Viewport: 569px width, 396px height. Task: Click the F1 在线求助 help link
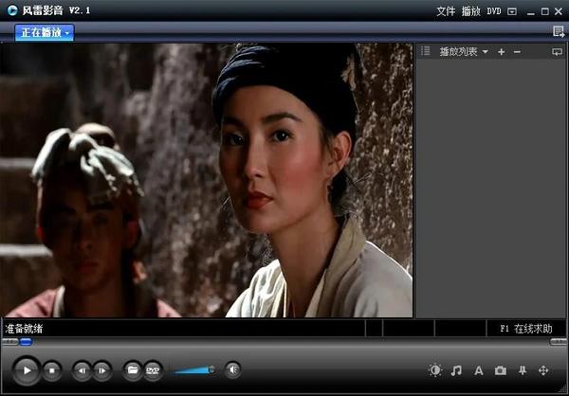tap(526, 329)
